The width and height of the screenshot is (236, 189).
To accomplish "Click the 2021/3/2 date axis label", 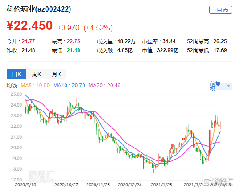I will 193,185.
